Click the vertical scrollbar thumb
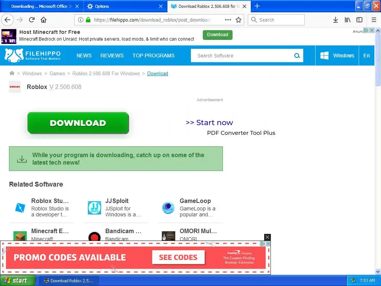Viewport: 381px width, 286px height. pos(378,60)
